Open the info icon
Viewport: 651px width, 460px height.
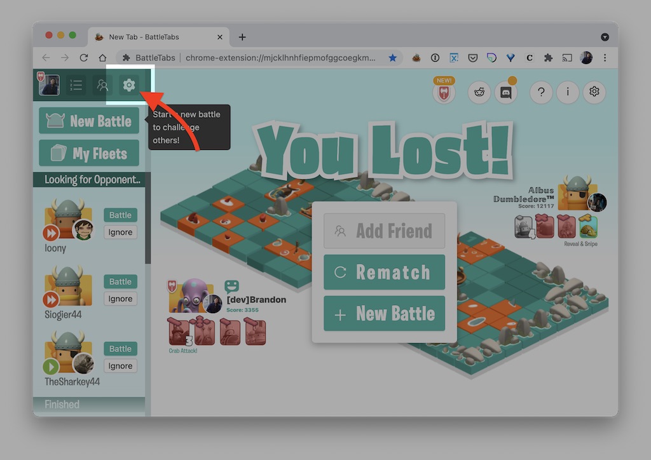tap(568, 92)
